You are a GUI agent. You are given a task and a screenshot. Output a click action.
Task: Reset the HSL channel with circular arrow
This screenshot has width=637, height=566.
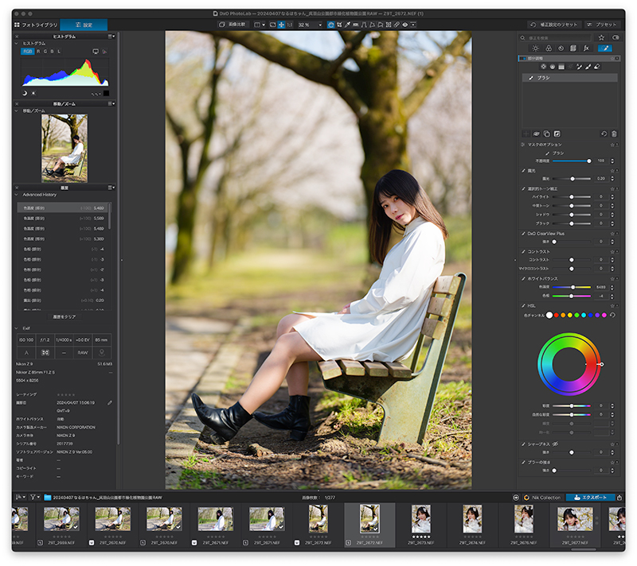(x=612, y=315)
